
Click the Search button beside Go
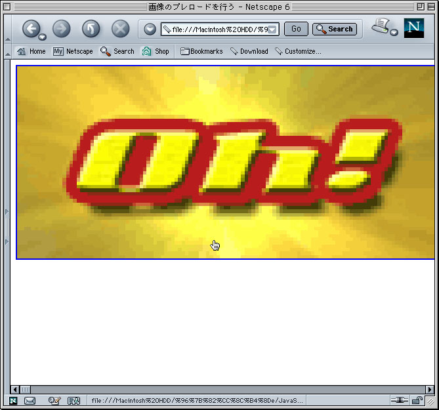(335, 29)
